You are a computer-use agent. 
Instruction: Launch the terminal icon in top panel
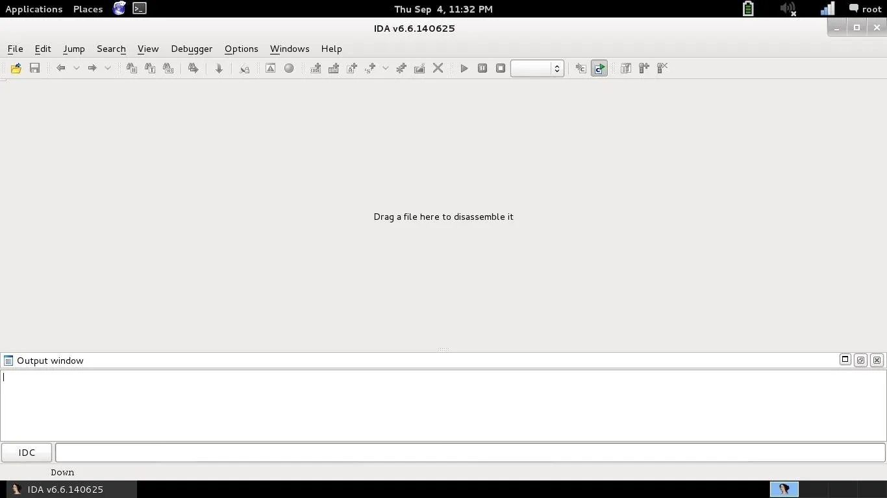[140, 8]
